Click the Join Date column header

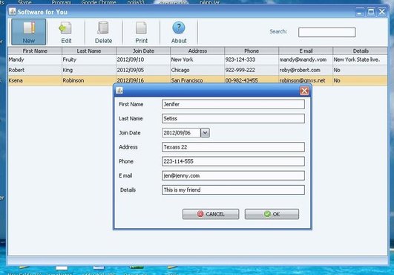click(x=143, y=51)
